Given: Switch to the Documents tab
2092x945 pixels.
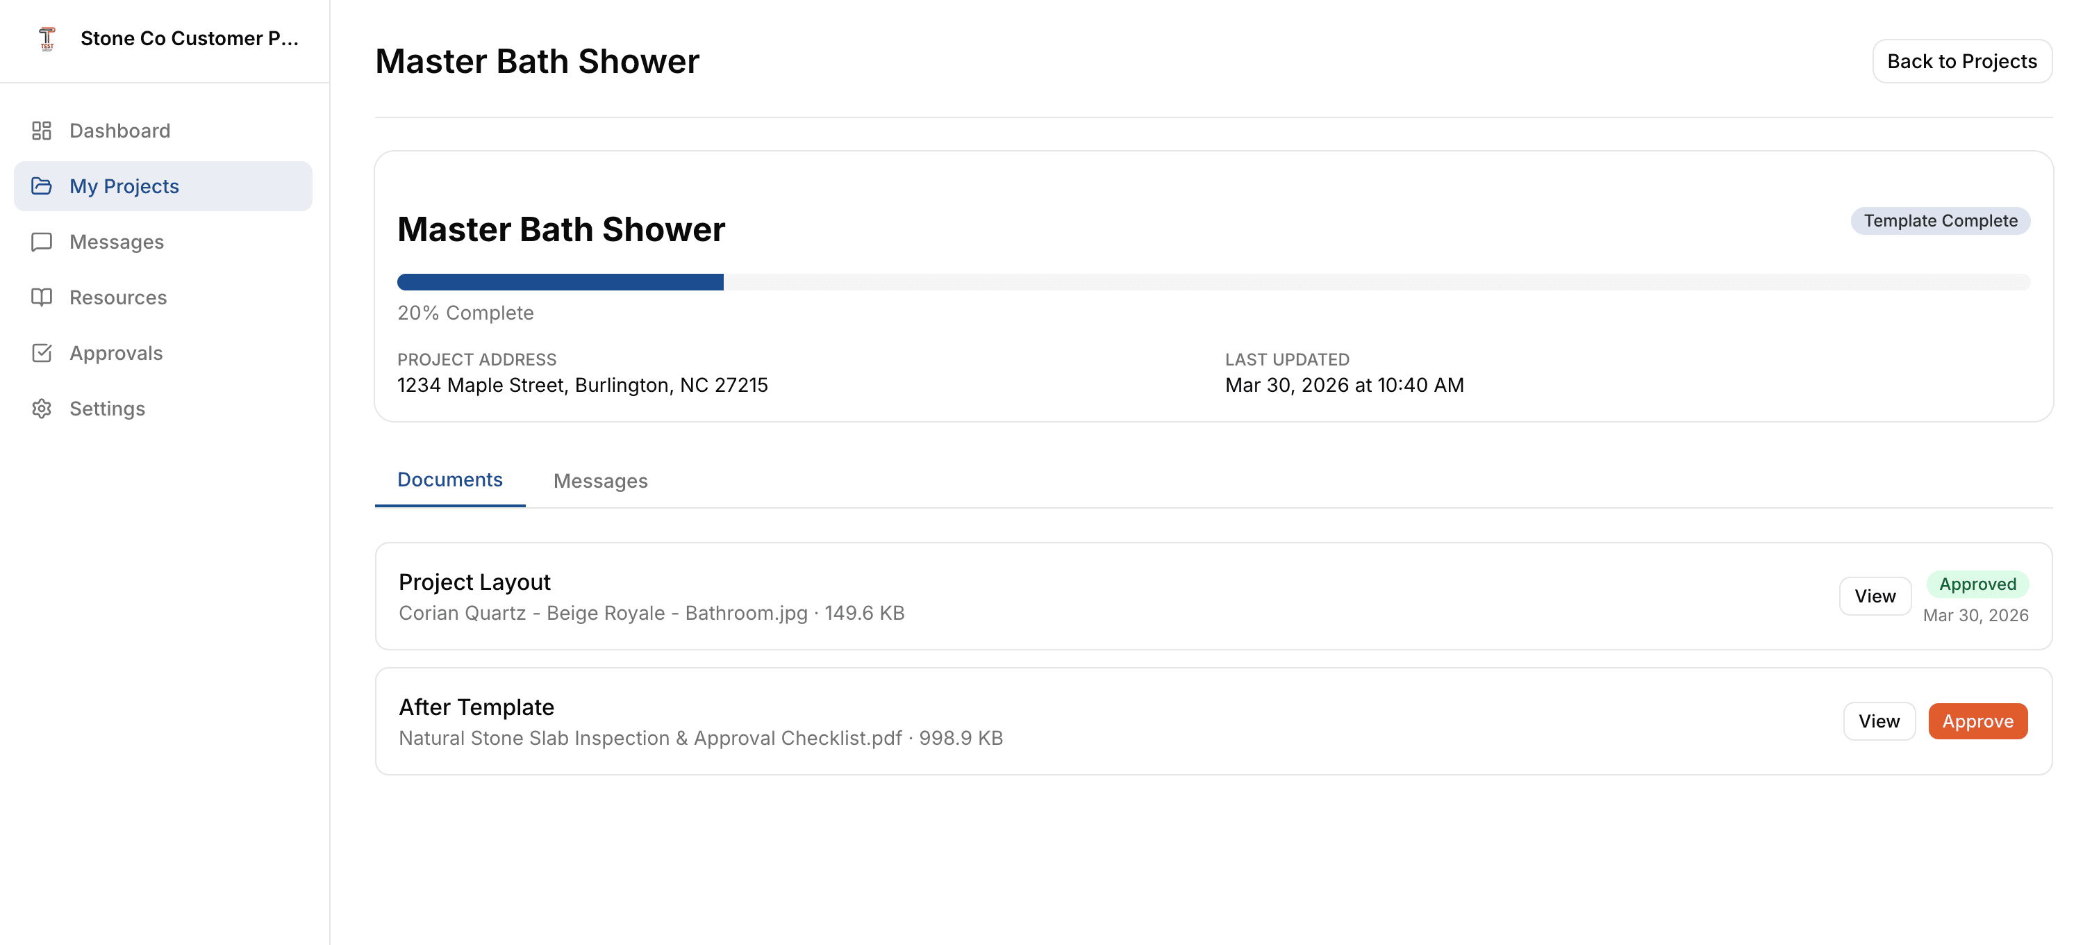Looking at the screenshot, I should tap(449, 479).
